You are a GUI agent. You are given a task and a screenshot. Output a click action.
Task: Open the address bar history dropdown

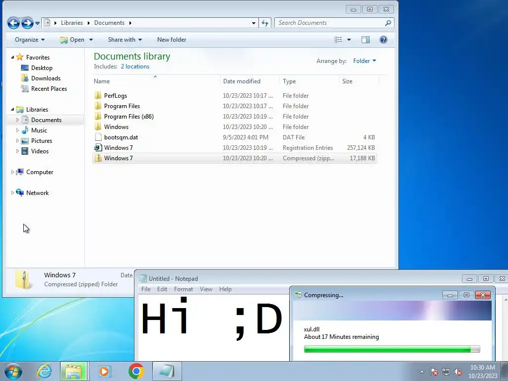(x=254, y=23)
